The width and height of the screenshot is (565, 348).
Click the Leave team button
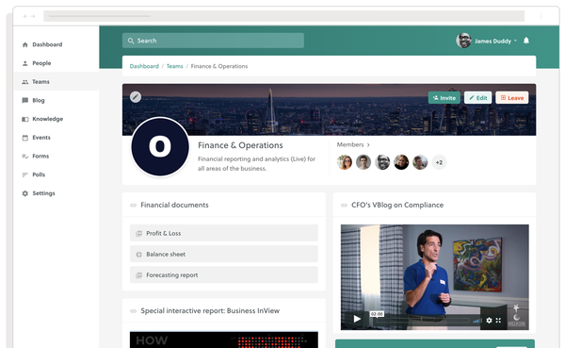click(x=512, y=98)
